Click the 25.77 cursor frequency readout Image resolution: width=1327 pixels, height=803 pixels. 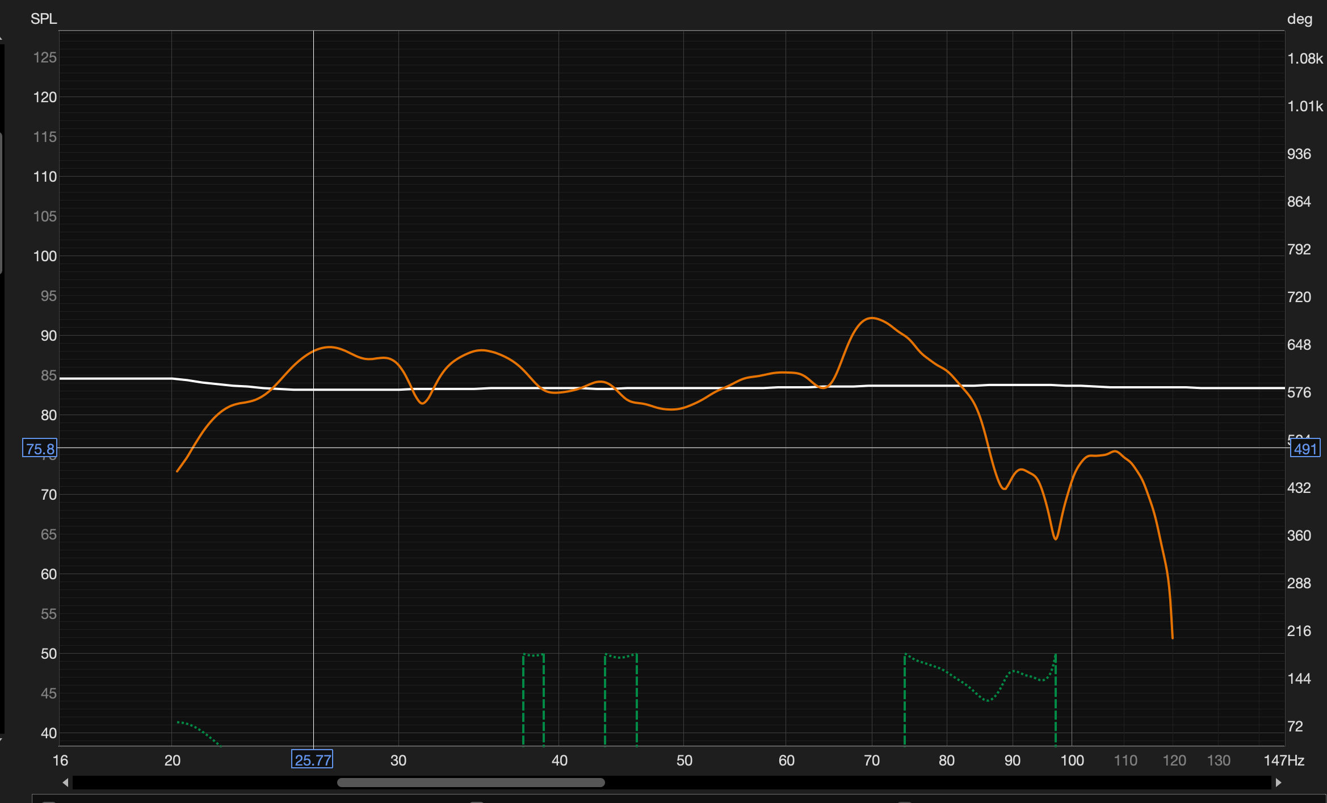[x=312, y=760]
